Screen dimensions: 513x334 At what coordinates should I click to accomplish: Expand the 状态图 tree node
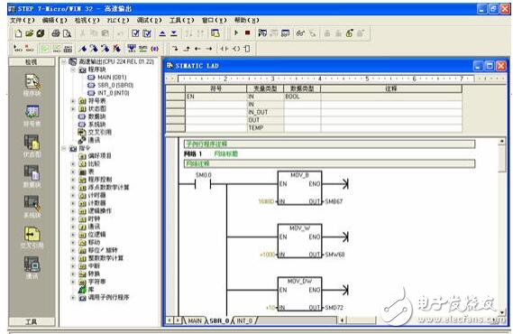73,108
